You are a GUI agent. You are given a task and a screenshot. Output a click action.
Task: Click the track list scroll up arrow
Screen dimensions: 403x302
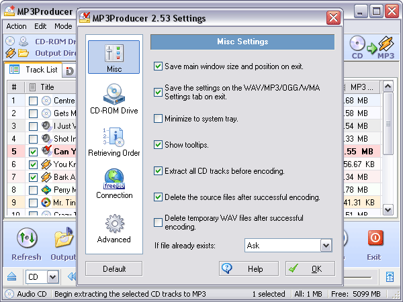click(388, 87)
